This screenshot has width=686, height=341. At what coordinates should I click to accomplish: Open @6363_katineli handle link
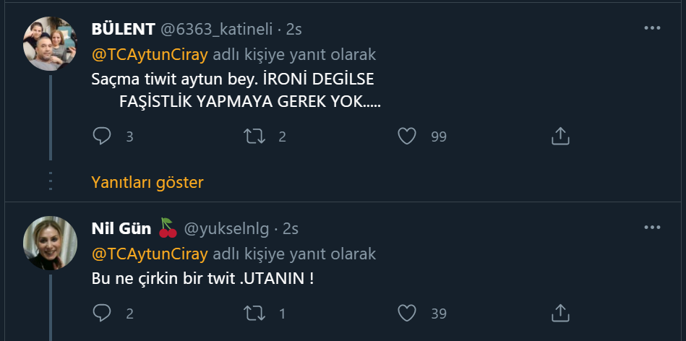pos(216,30)
